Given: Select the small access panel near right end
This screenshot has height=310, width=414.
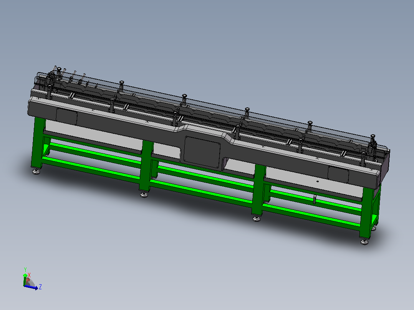Looking at the screenshot, I should [338, 174].
